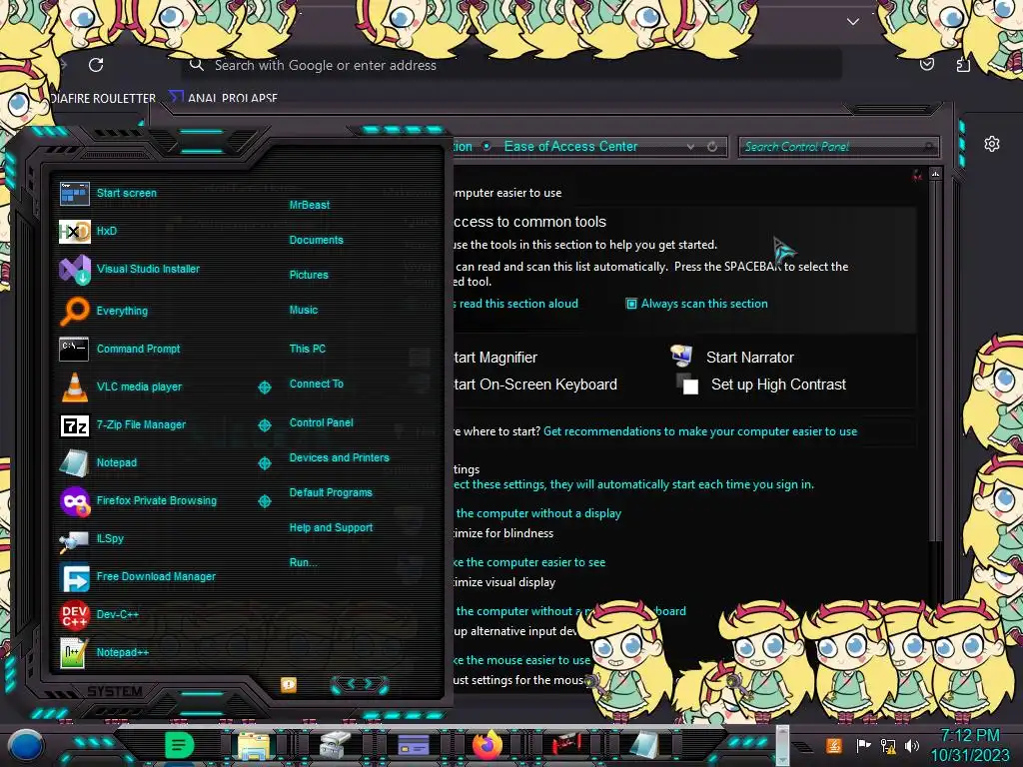Image resolution: width=1023 pixels, height=767 pixels.
Task: Reload page in Firefox
Action: (x=96, y=65)
